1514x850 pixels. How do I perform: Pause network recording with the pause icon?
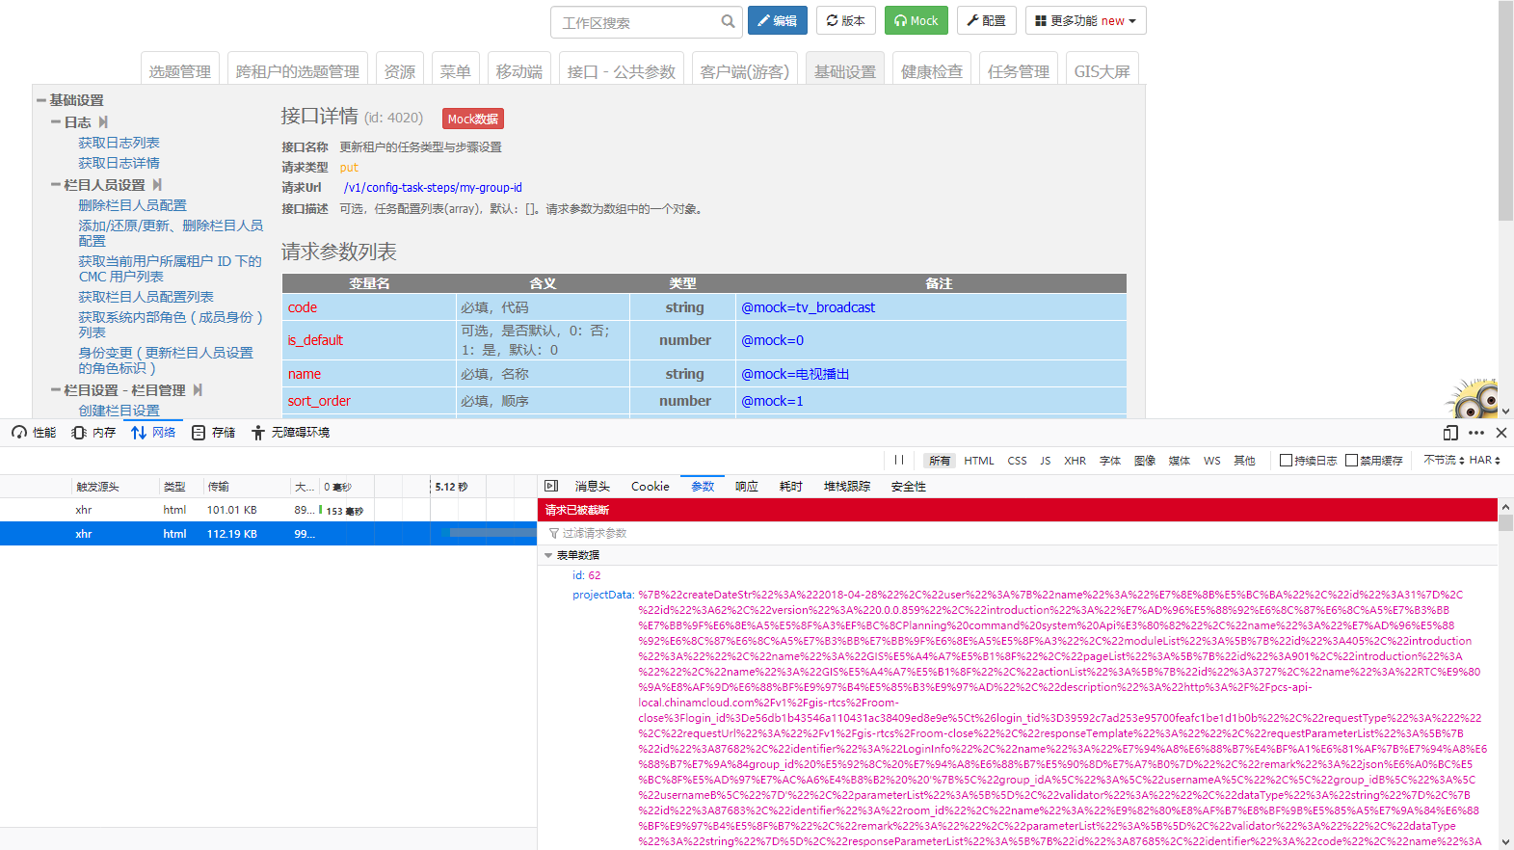point(899,461)
